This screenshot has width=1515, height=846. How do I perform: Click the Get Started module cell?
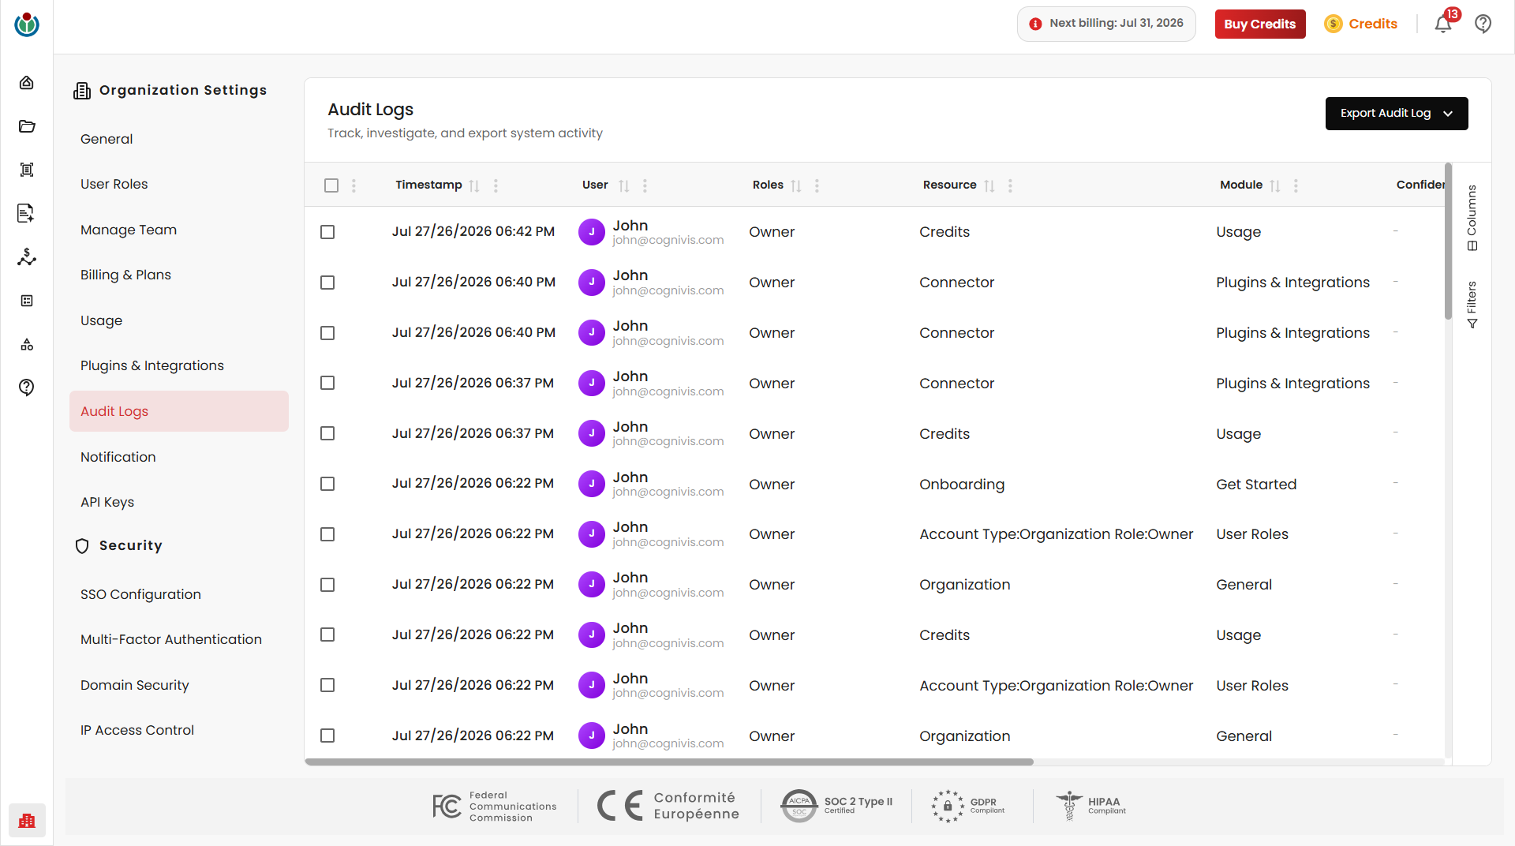coord(1256,484)
